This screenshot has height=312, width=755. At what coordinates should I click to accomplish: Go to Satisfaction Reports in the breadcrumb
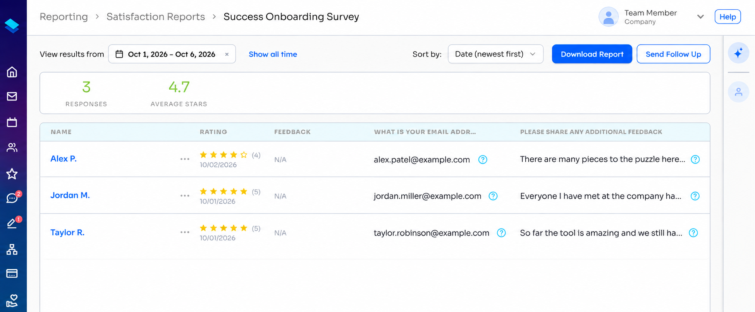click(x=156, y=17)
